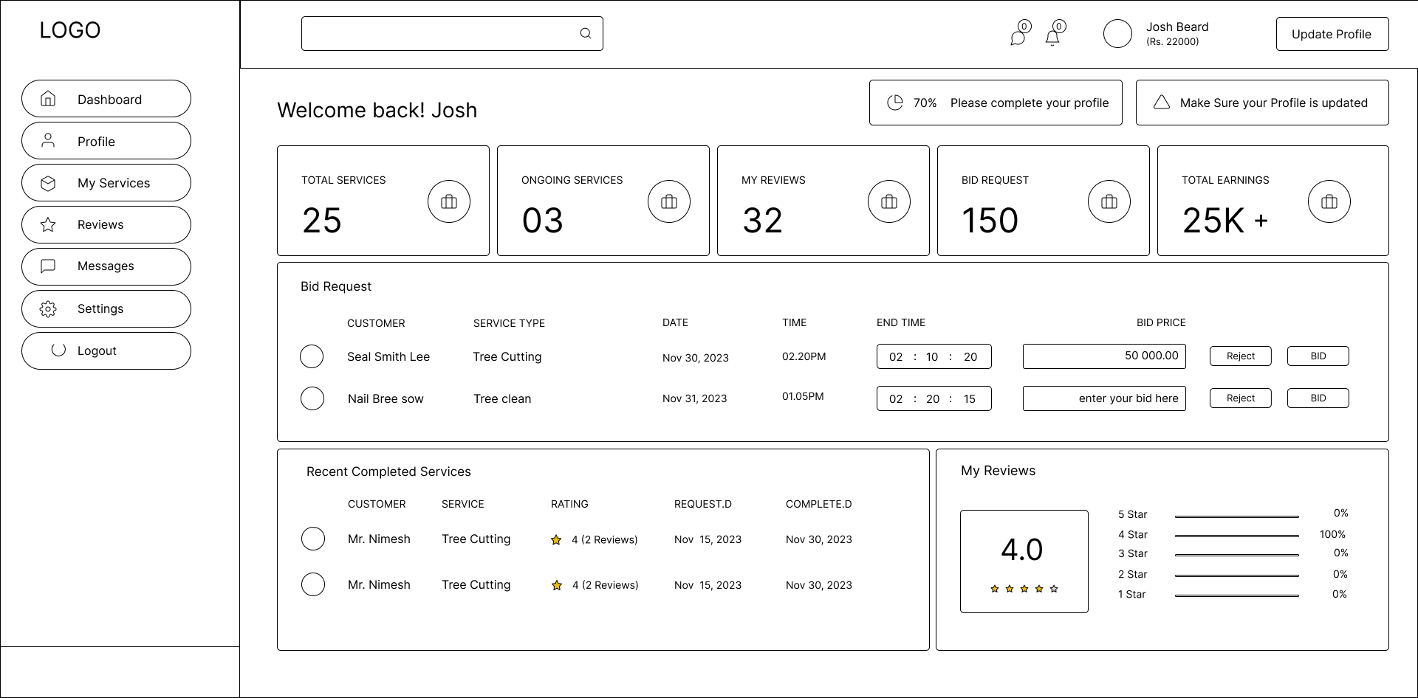Screen dimensions: 1418x698
Task: Click the Update Profile button
Action: click(x=1332, y=34)
